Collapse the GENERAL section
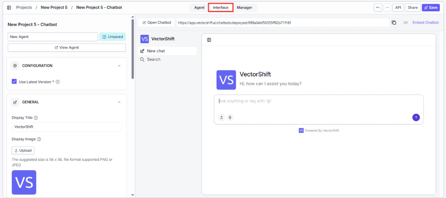 point(120,102)
